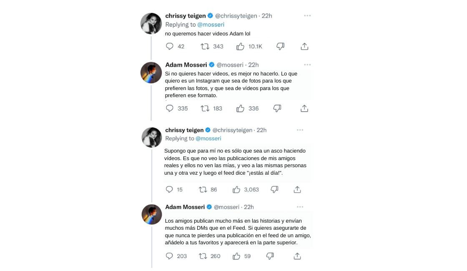Open the more options menu on Chrissy's first tweet

tap(307, 15)
